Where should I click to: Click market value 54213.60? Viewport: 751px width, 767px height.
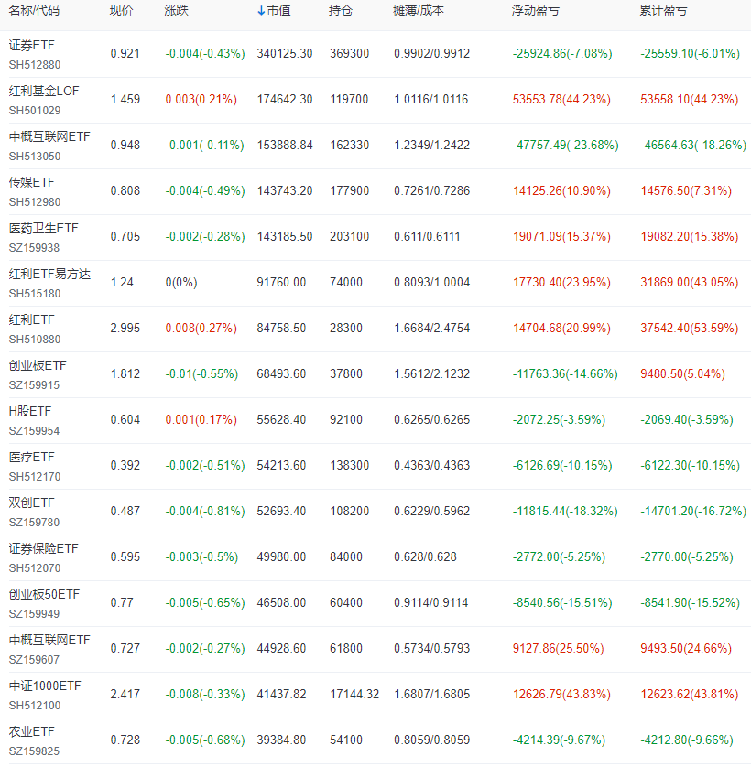[281, 465]
